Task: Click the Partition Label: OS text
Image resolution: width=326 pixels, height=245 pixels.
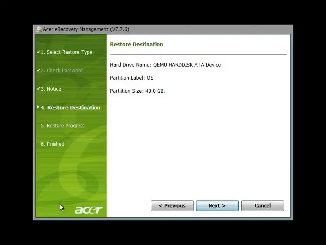Action: (132, 78)
